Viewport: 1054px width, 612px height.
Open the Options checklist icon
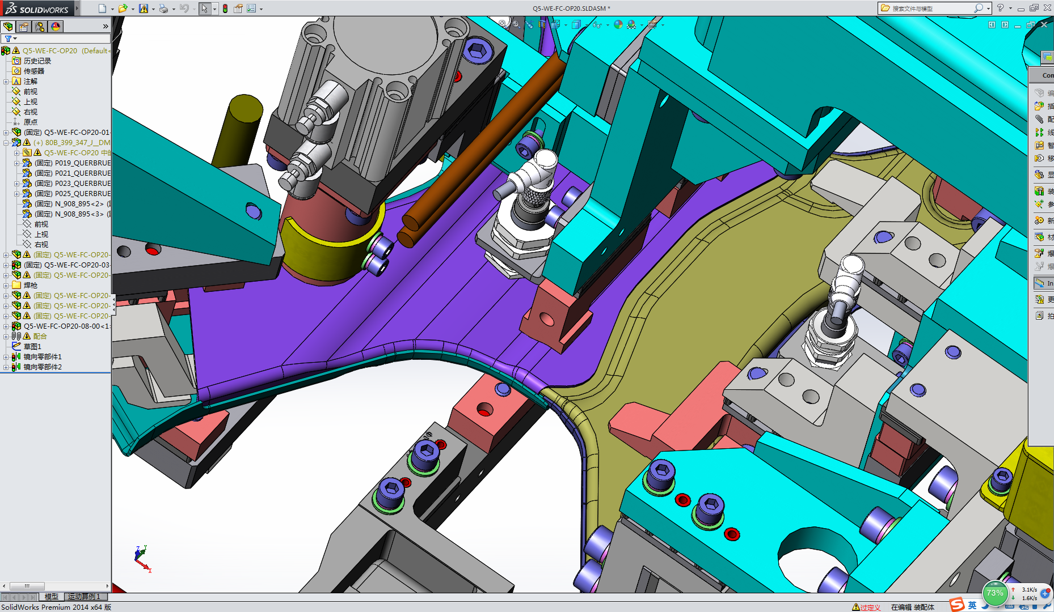(251, 8)
